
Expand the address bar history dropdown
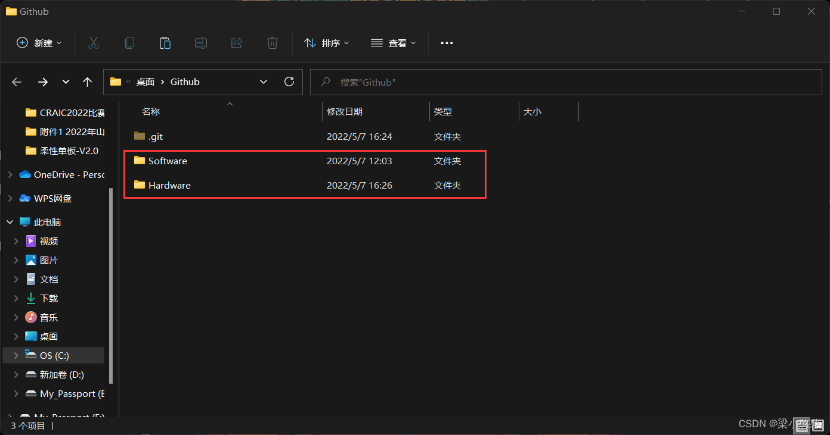[x=264, y=82]
